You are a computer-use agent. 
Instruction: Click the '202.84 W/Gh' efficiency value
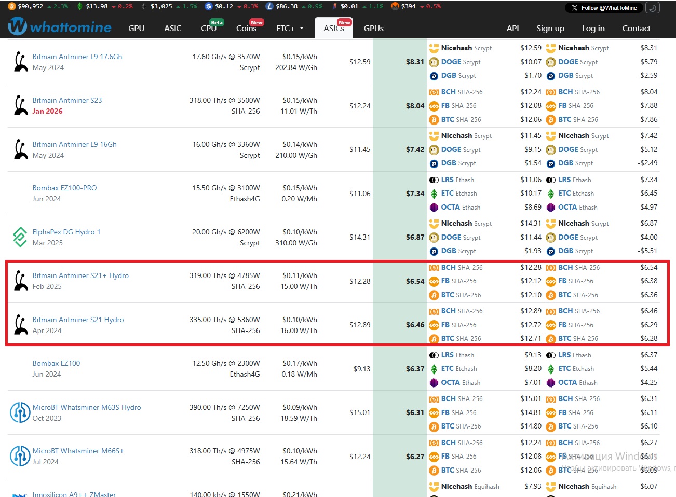296,67
